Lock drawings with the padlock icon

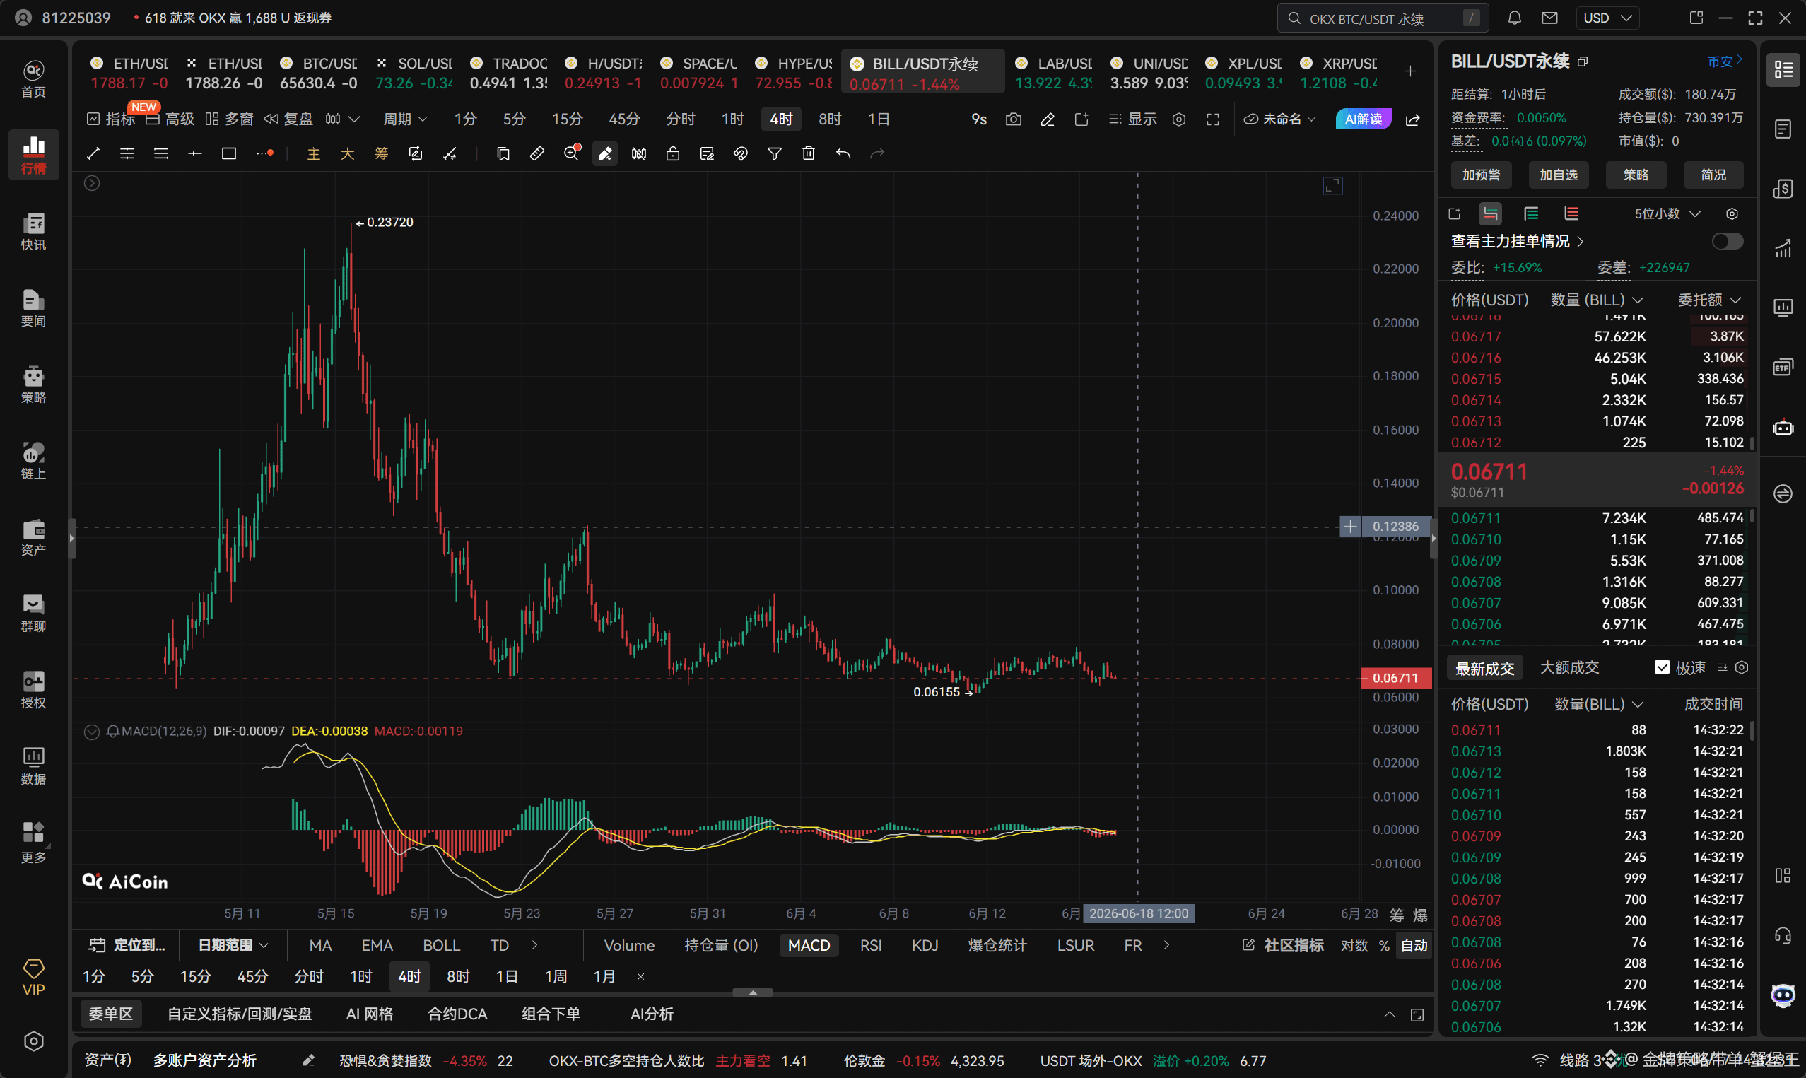[x=673, y=153]
